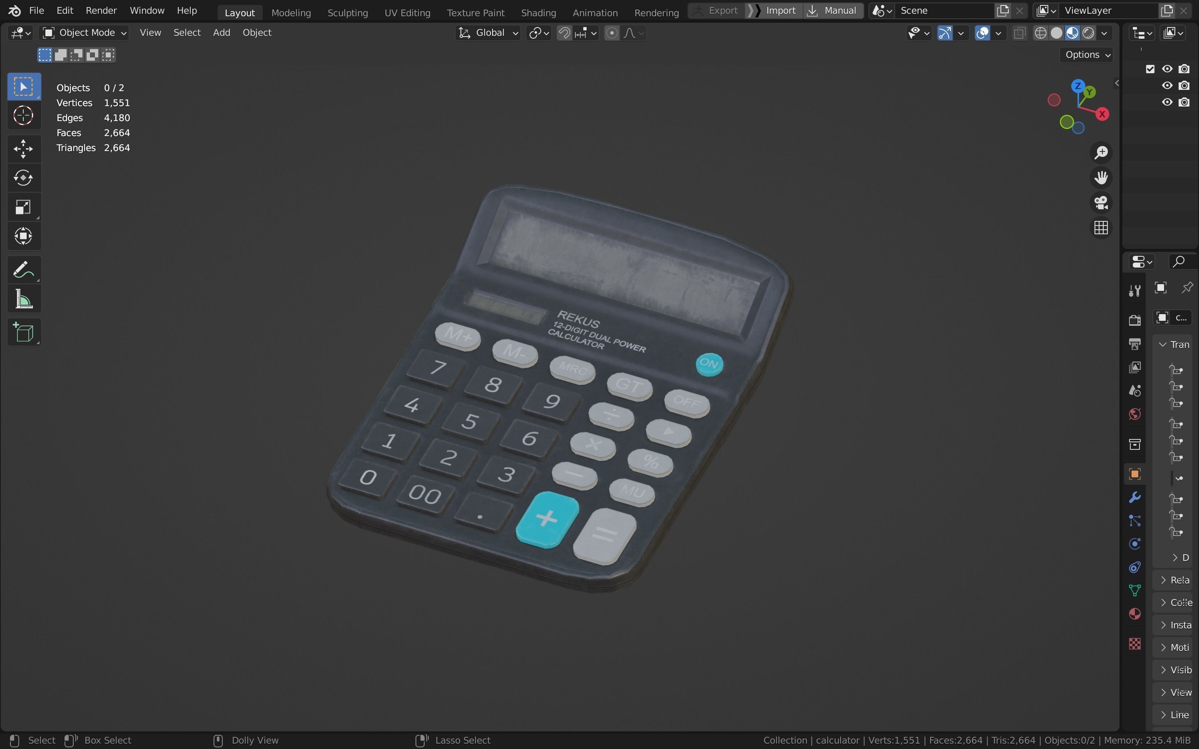Image resolution: width=1199 pixels, height=749 pixels.
Task: Open the Object Data properties tab
Action: click(1134, 590)
